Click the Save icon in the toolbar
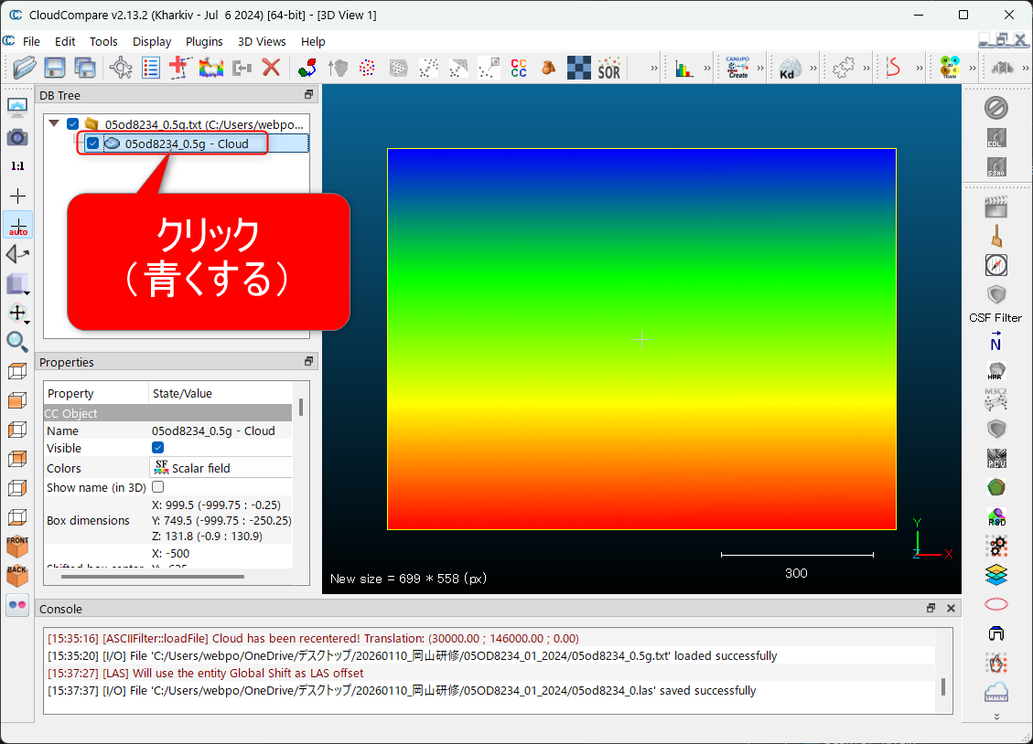1033x744 pixels. point(55,67)
